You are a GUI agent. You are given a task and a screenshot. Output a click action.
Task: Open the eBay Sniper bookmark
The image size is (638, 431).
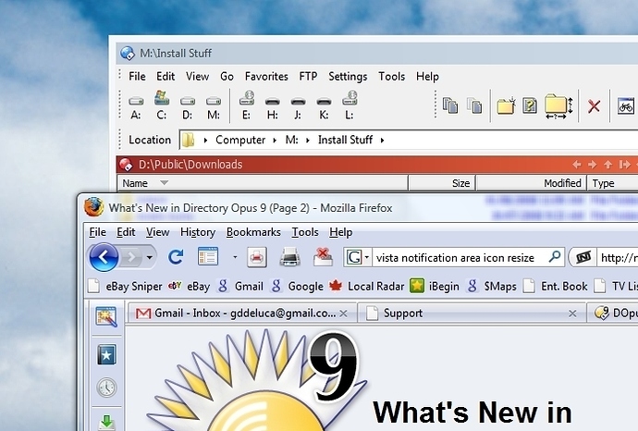click(126, 287)
